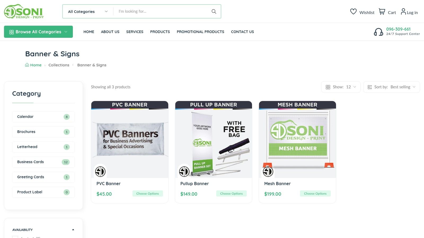Click the $45.00 PVC Banner price
The image size is (424, 238).
(104, 194)
